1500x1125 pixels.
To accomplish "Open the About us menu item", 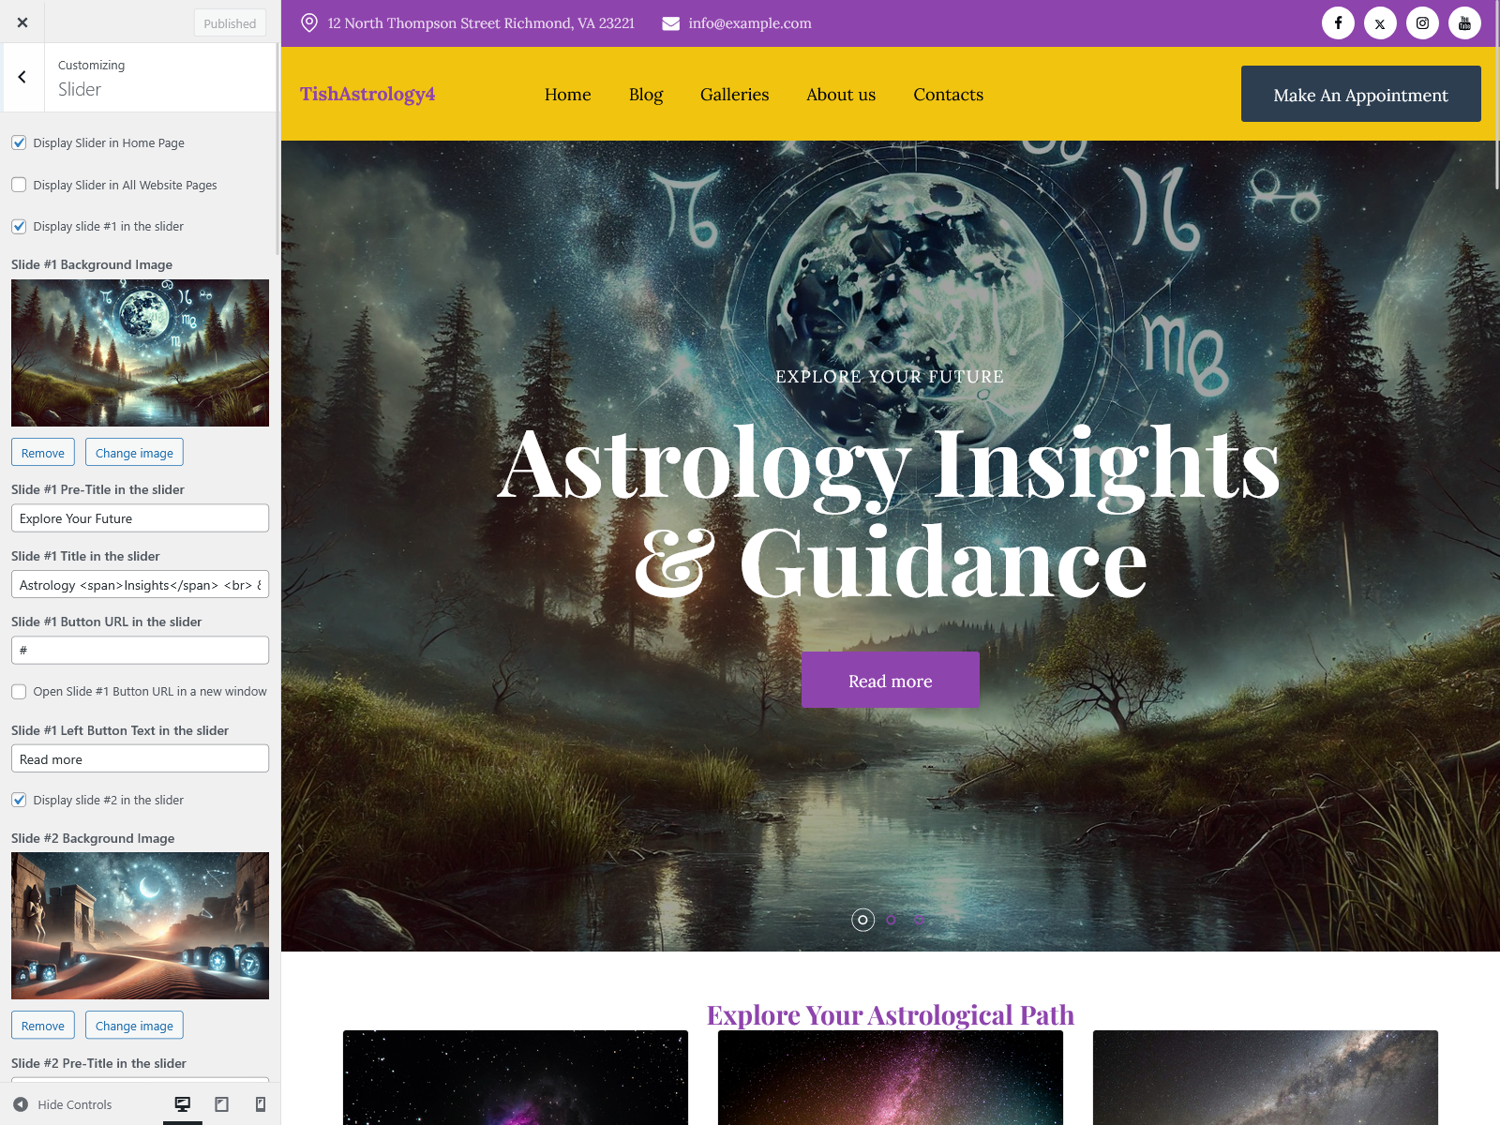I will [x=841, y=95].
